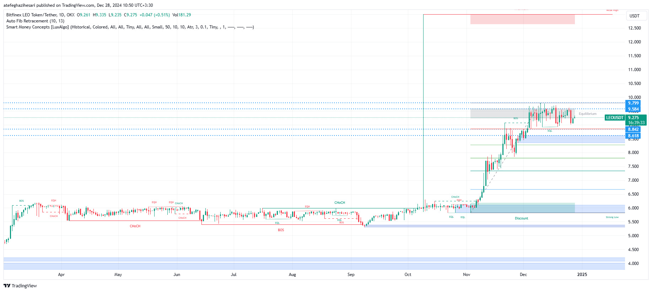Click the Sep label on time axis
The width and height of the screenshot is (652, 292).
351,275
